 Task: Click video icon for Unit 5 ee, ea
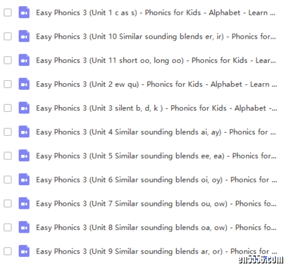(24, 156)
